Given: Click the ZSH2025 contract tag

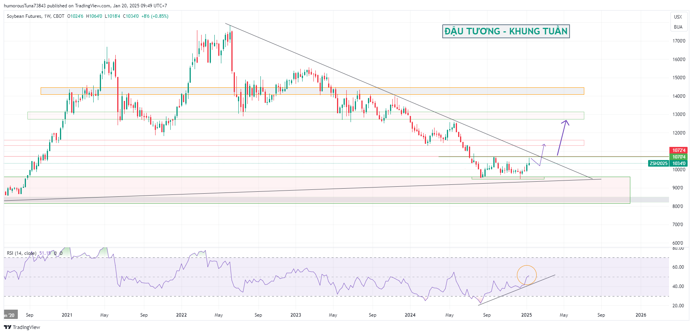Looking at the screenshot, I should (659, 163).
